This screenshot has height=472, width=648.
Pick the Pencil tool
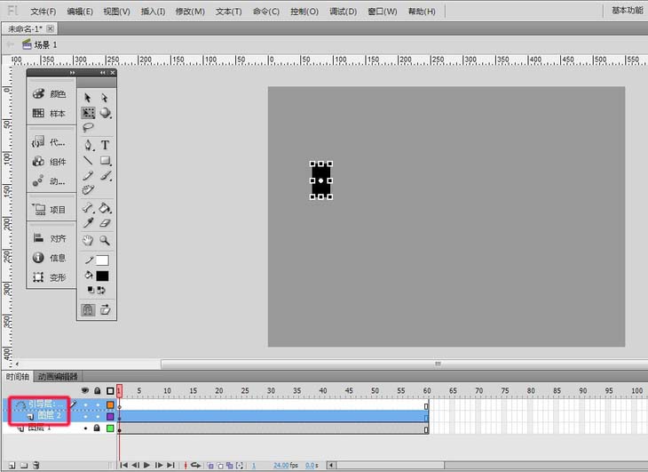tap(88, 175)
